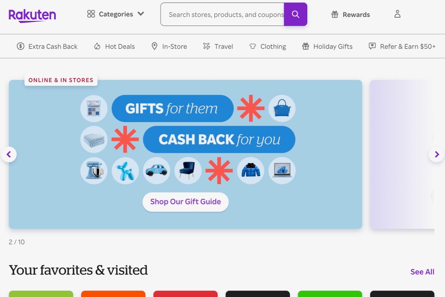Click the blue handbag image in banner
The height and width of the screenshot is (297, 445).
[x=282, y=108]
